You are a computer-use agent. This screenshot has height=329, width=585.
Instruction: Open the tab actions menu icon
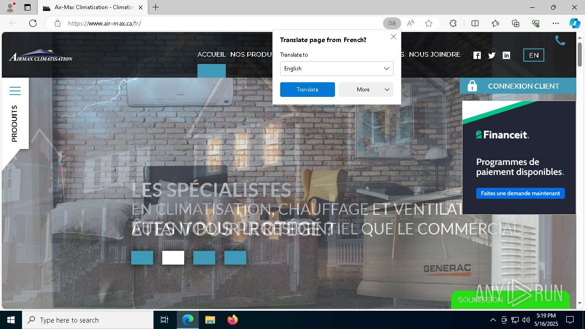(x=27, y=7)
